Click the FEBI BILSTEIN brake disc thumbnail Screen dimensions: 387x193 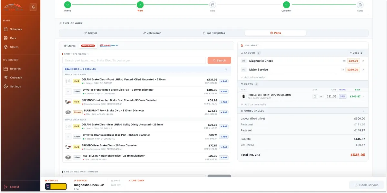pos(68,157)
